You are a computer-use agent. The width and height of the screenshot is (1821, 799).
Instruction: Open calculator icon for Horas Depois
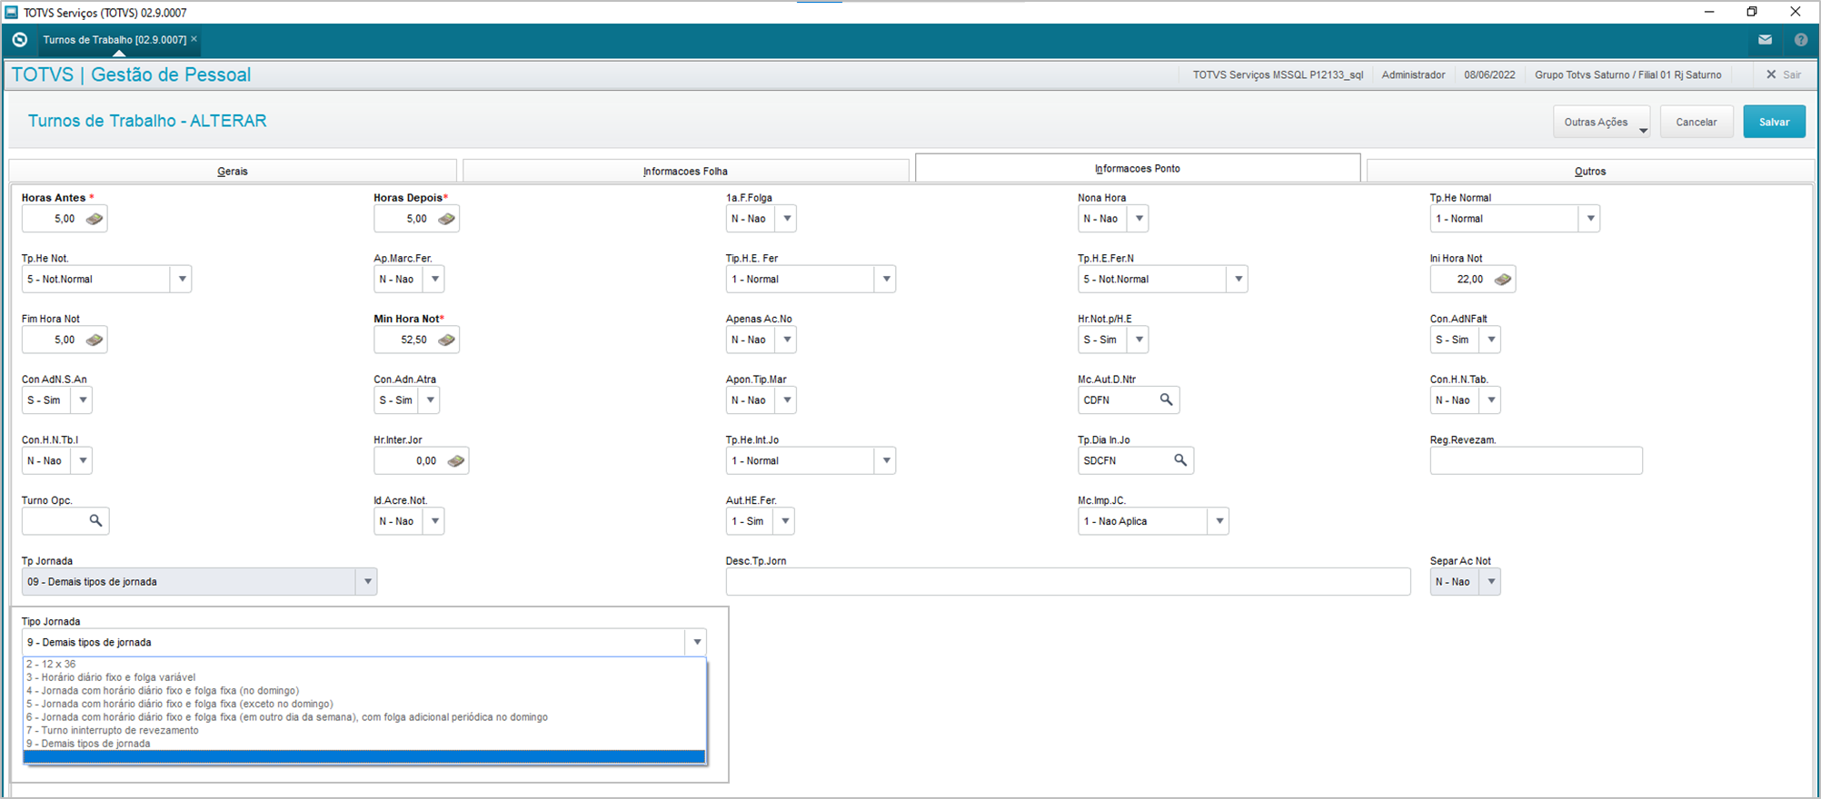446,219
